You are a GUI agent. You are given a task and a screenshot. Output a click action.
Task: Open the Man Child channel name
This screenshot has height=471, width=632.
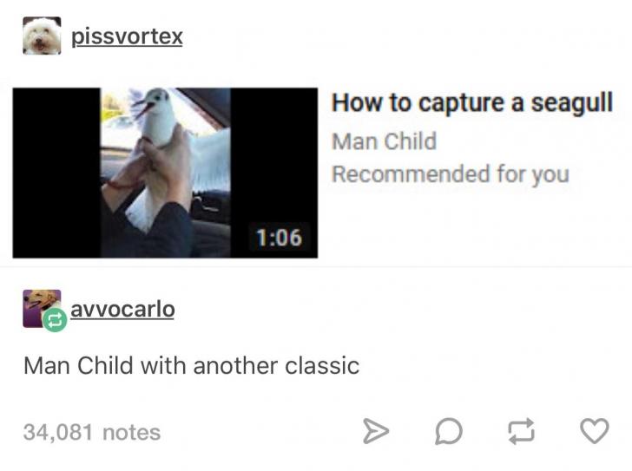coord(384,141)
